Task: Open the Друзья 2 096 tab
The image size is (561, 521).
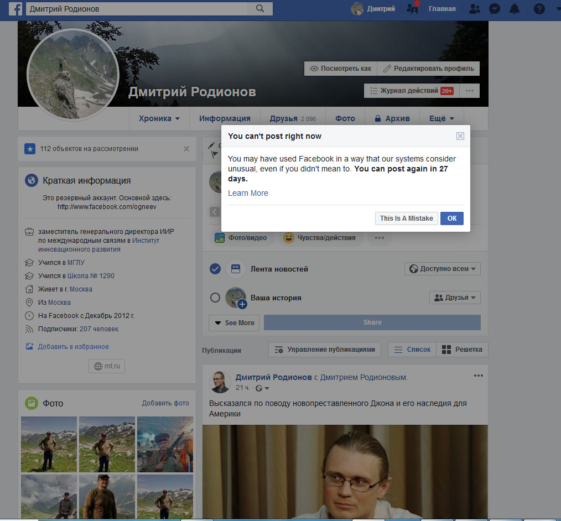Action: 293,118
